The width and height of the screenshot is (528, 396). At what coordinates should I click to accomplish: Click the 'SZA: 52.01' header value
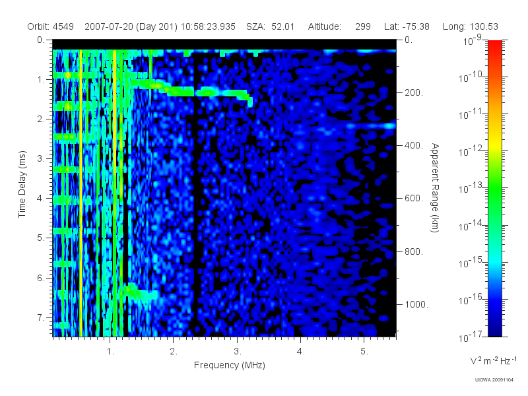tap(270, 26)
